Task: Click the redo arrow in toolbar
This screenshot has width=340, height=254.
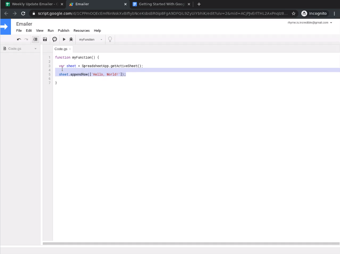Action: pos(26,40)
